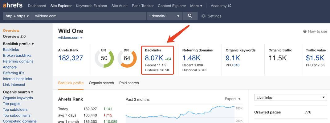Click the Settings gear icon
330x123 pixels.
coord(203,16)
